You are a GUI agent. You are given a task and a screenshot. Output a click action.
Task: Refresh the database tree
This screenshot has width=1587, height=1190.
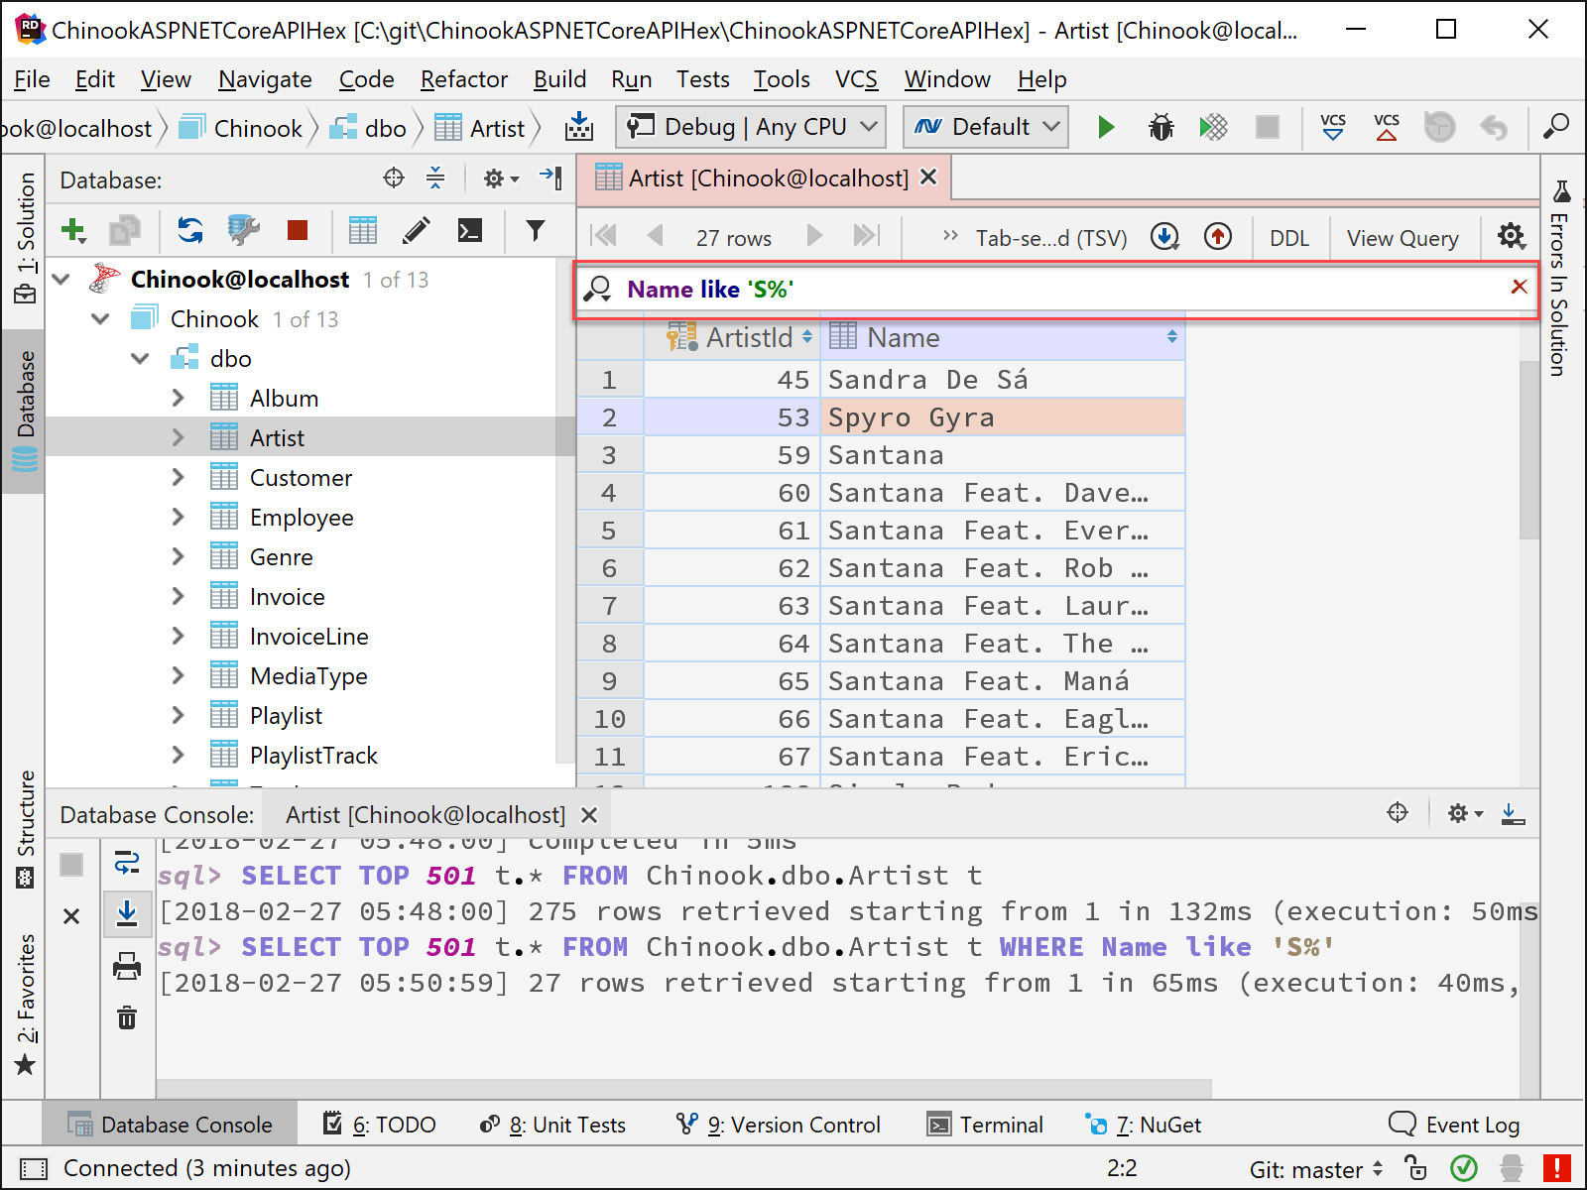click(x=190, y=231)
